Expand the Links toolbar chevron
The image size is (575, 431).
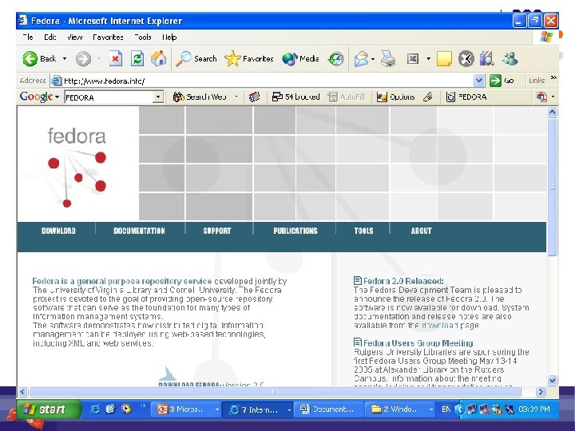coord(553,77)
